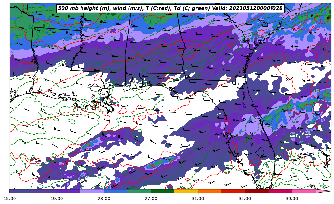Select the dark maroon colorbar segment
This screenshot has height=204, width=334.
pos(256,191)
